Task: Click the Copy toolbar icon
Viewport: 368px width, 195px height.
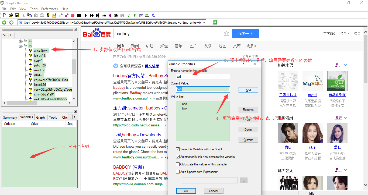Action: click(29, 15)
